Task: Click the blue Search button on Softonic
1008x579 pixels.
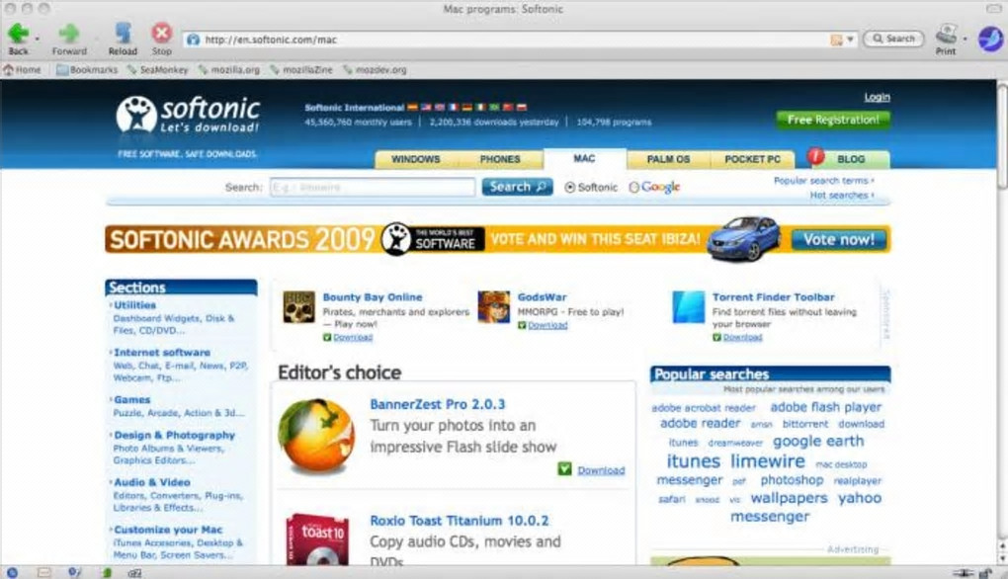Action: (518, 187)
